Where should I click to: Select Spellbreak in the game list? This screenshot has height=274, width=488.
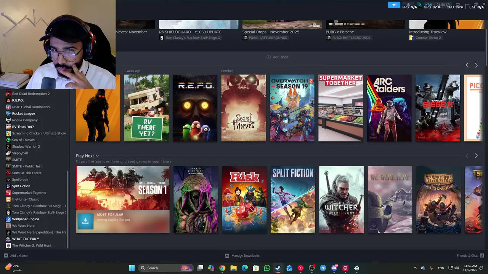point(20,180)
